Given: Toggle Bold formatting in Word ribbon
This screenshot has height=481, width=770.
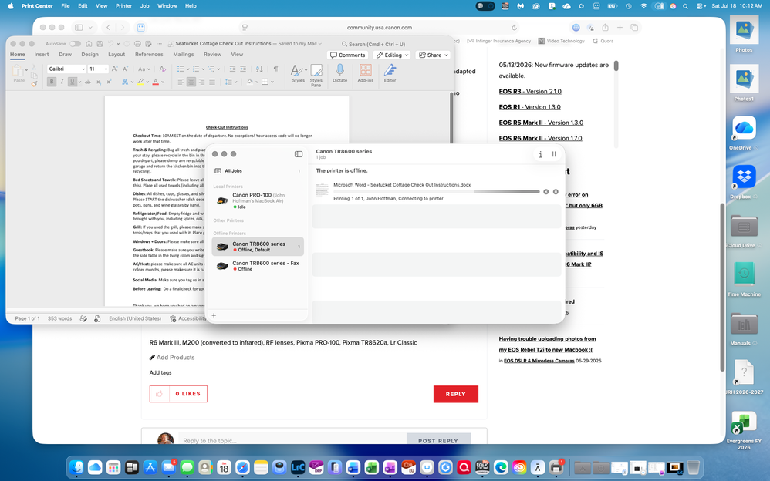Looking at the screenshot, I should click(x=52, y=82).
